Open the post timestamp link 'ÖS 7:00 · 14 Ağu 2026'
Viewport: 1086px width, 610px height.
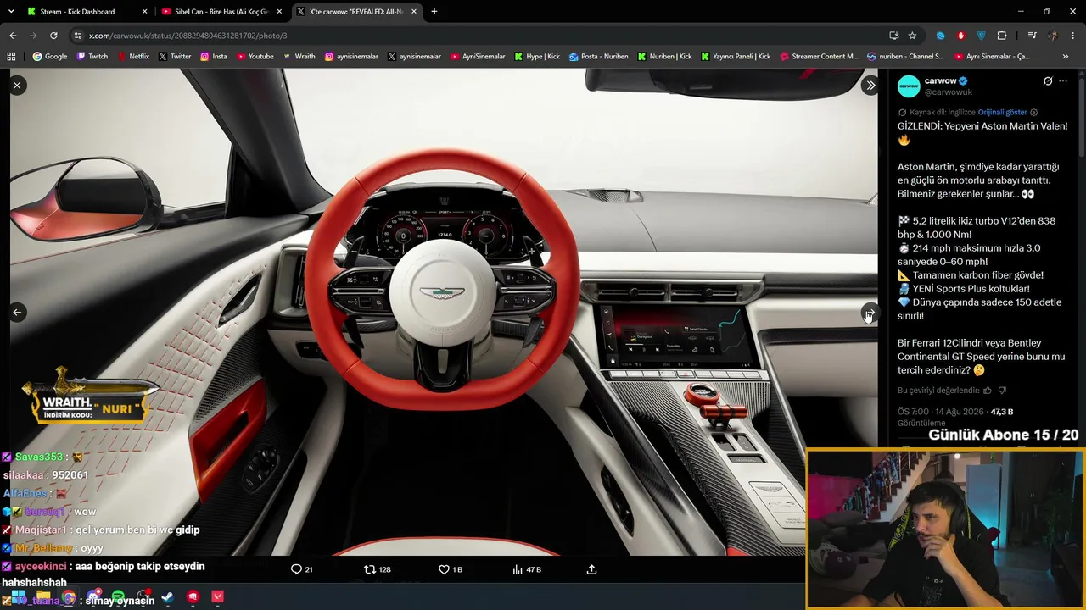(940, 412)
